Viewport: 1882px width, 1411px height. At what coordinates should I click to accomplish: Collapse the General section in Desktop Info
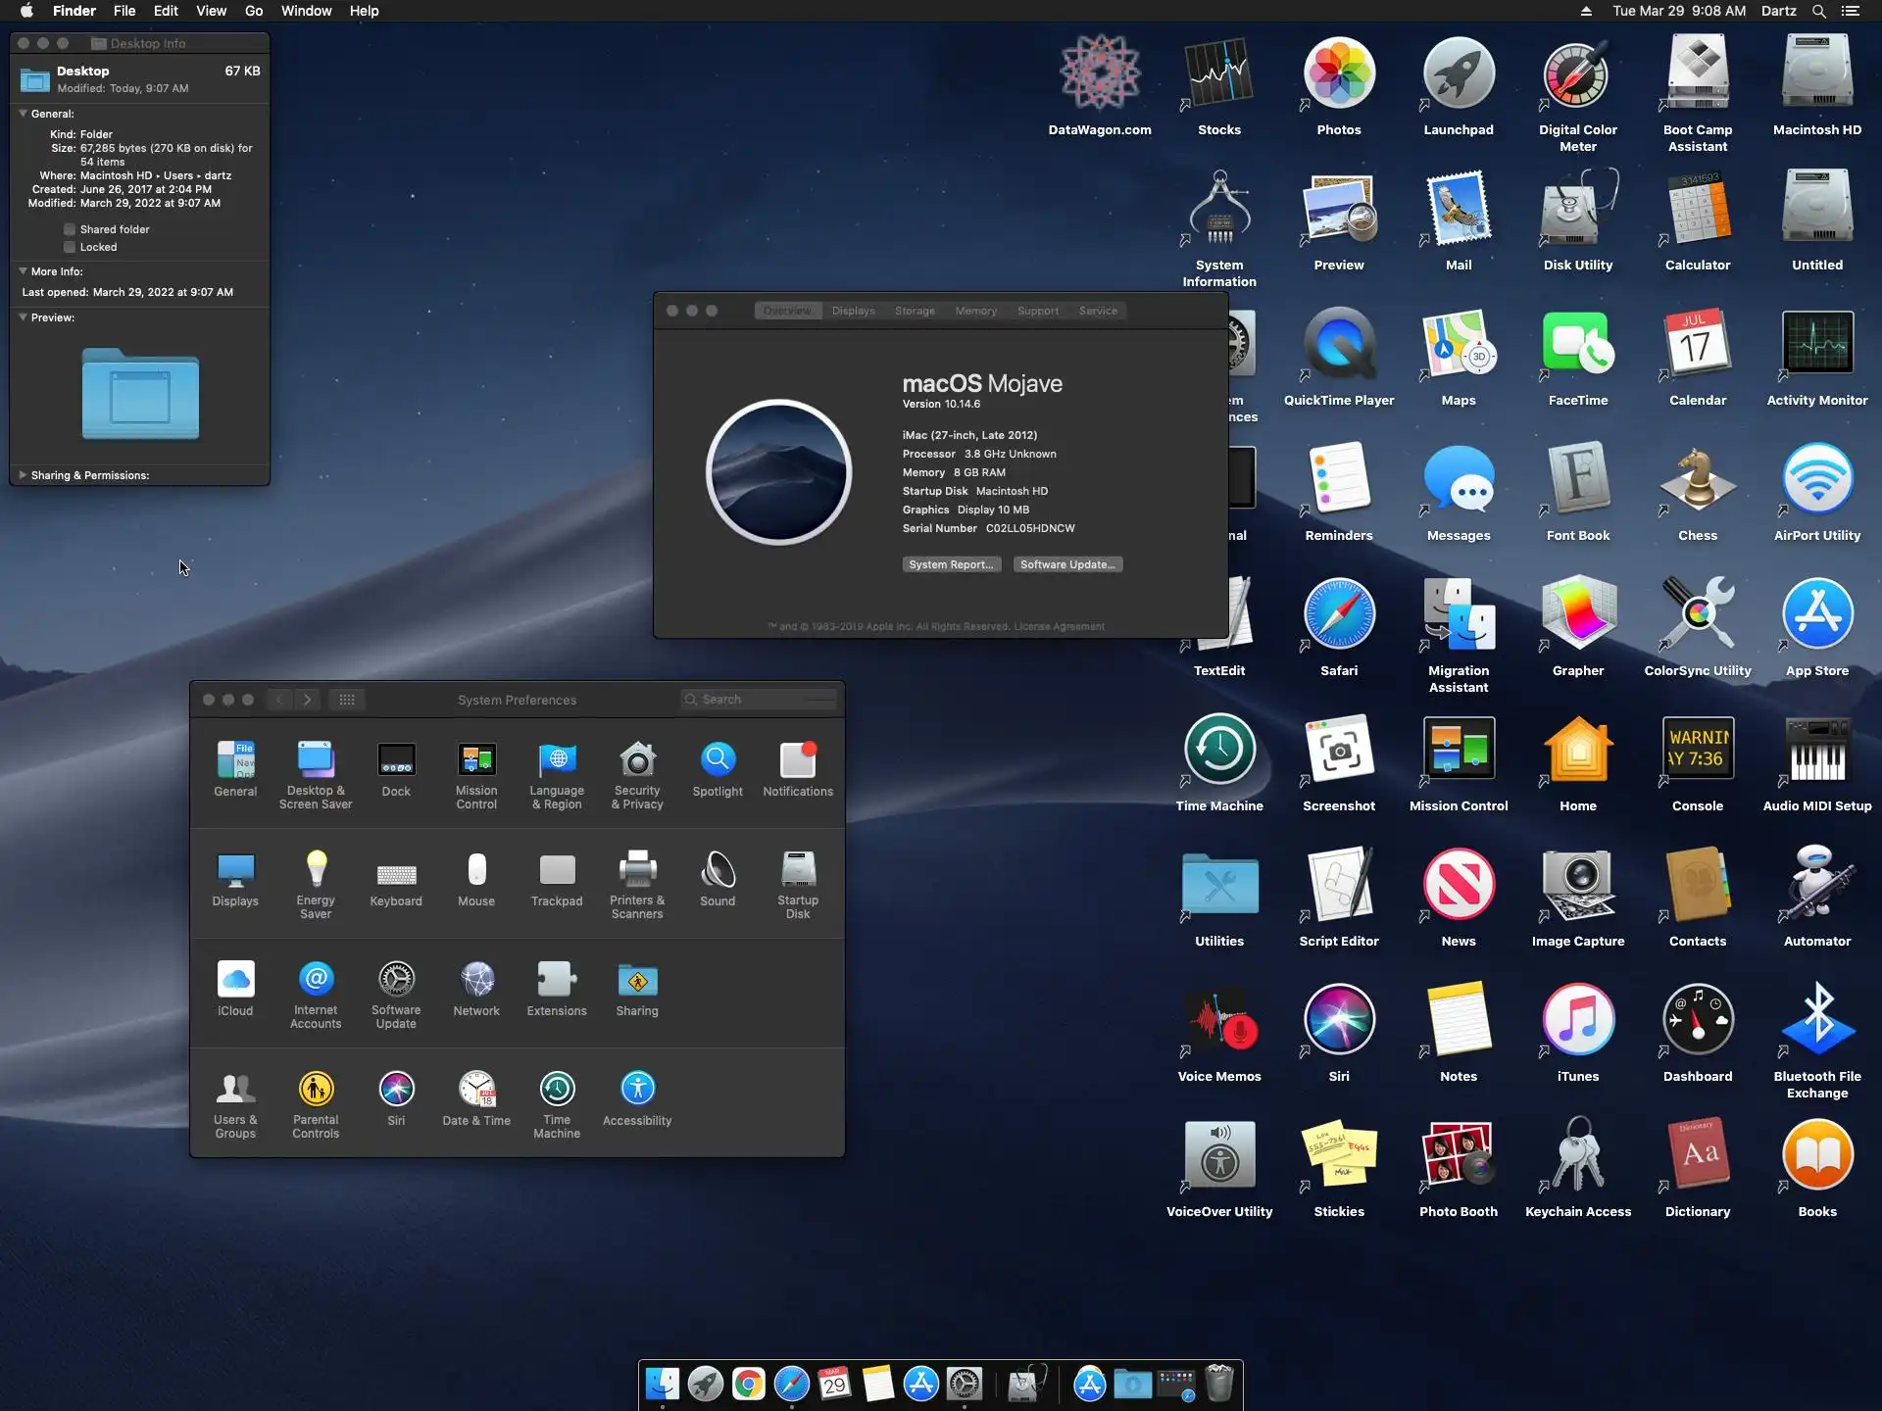[x=23, y=114]
